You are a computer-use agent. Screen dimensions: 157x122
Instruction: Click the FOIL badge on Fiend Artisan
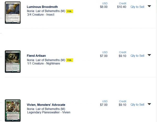tap(70, 60)
